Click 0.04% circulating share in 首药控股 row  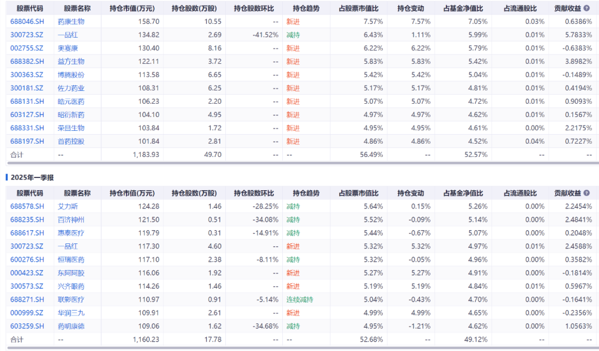tap(535, 141)
